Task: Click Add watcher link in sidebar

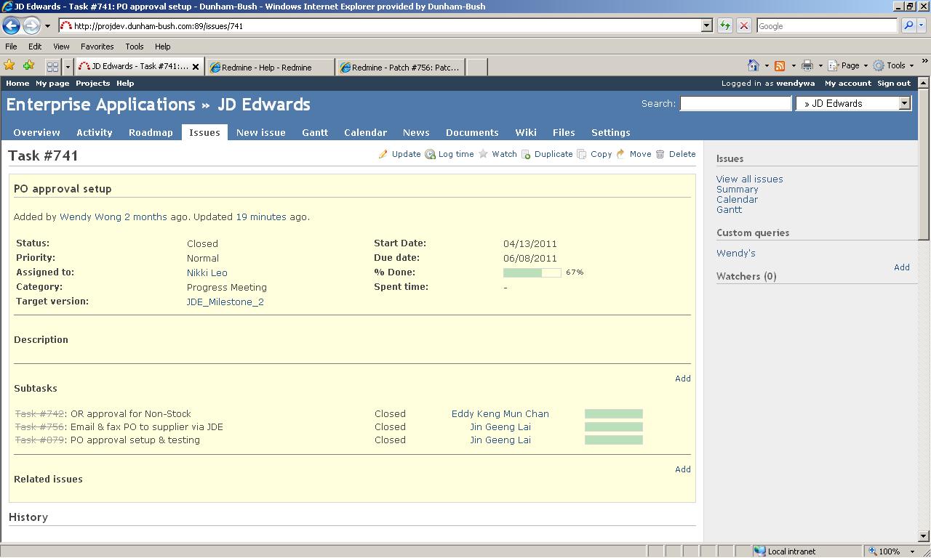Action: point(901,267)
